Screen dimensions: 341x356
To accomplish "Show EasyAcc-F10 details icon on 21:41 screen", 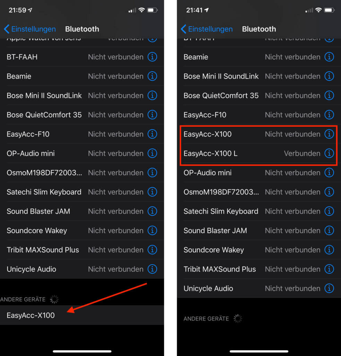I will tap(329, 115).
